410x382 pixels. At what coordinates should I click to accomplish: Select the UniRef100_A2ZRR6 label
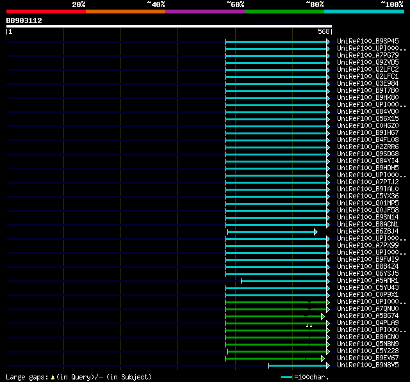(x=368, y=147)
